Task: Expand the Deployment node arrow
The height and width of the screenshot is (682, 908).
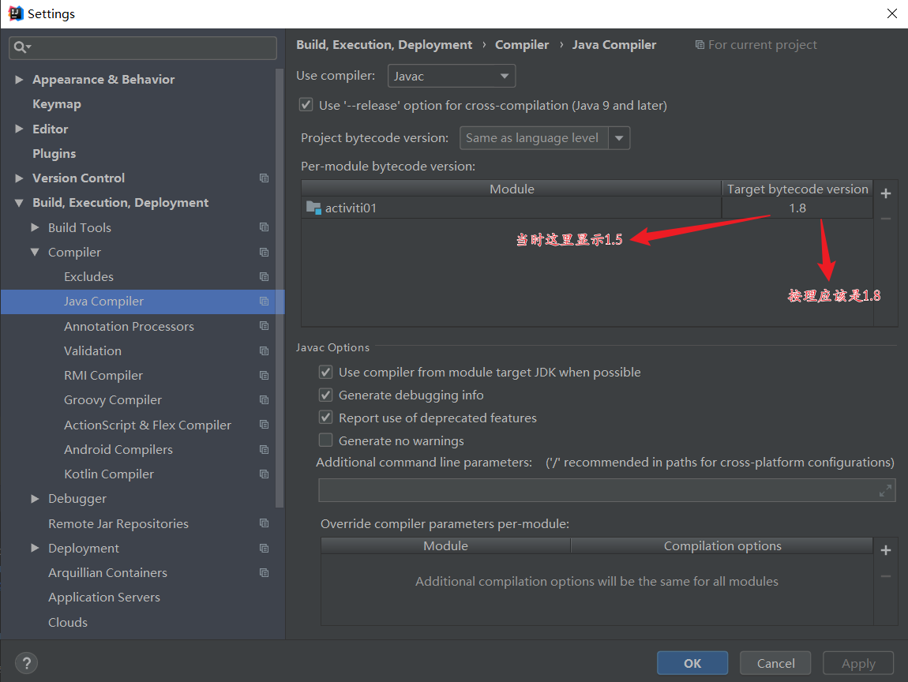Action: (35, 548)
